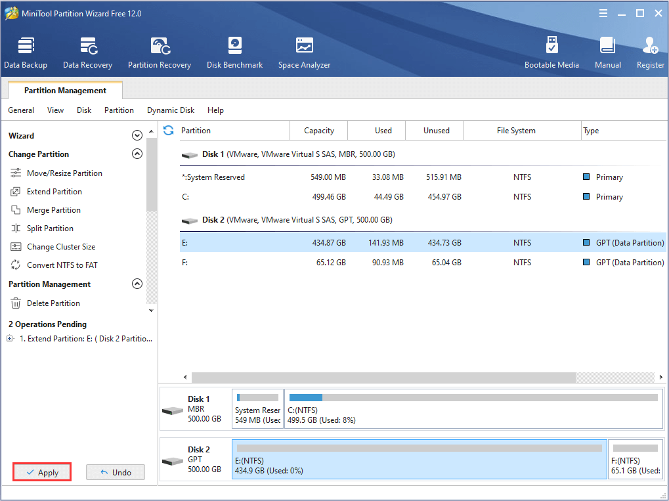Open Space Analyzer tool

[304, 53]
